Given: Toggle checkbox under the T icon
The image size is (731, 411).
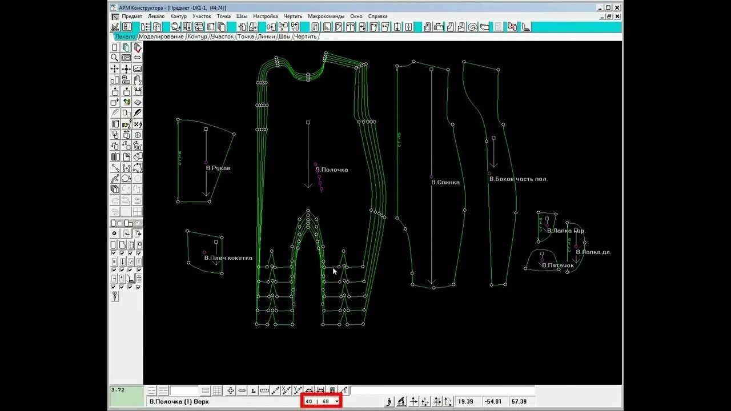Looking at the screenshot, I should pyautogui.click(x=139, y=269).
